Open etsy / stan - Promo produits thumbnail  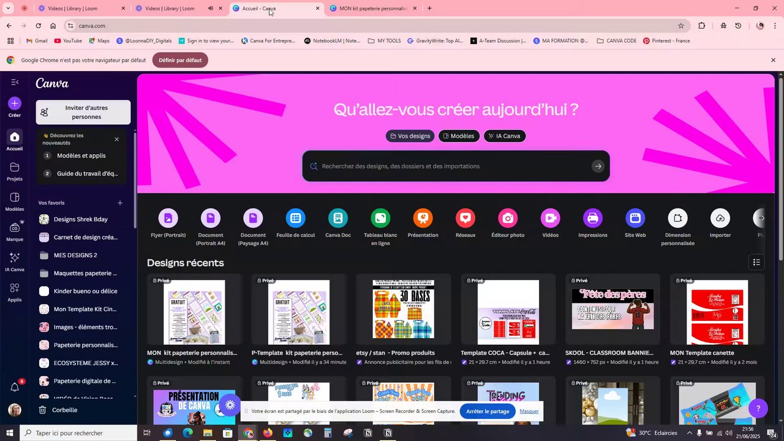point(404,309)
